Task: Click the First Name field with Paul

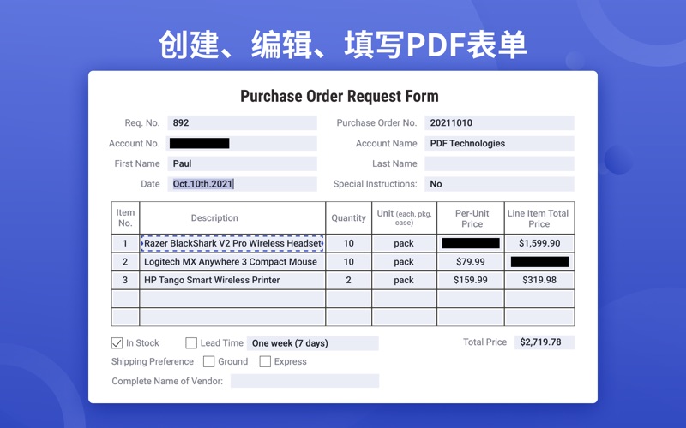Action: click(x=242, y=163)
